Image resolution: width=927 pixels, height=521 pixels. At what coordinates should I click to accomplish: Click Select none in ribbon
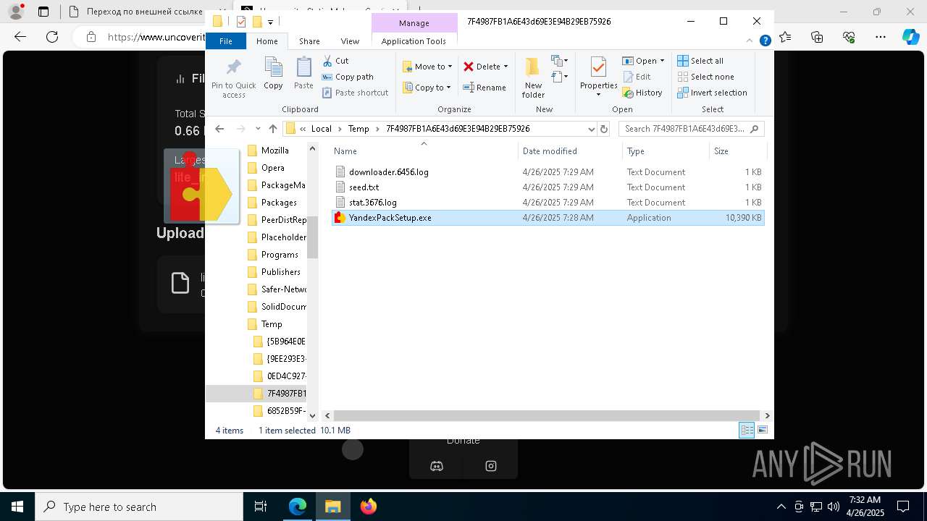pyautogui.click(x=705, y=77)
